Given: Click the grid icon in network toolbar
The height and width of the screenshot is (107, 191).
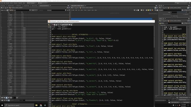Looking at the screenshot, I should pos(143,10).
